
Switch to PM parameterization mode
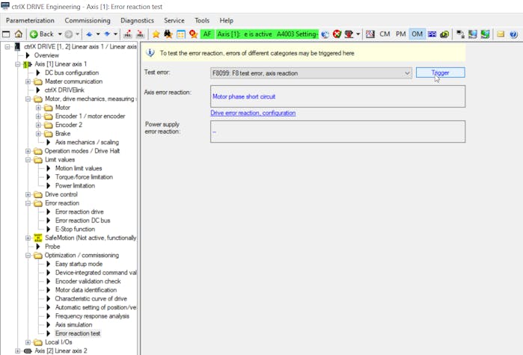click(401, 34)
